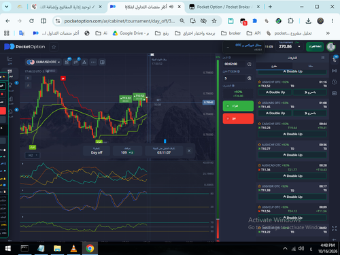The width and height of the screenshot is (340, 255).
Task: Switch to the Pocket Option browser tab
Action: pyautogui.click(x=223, y=7)
